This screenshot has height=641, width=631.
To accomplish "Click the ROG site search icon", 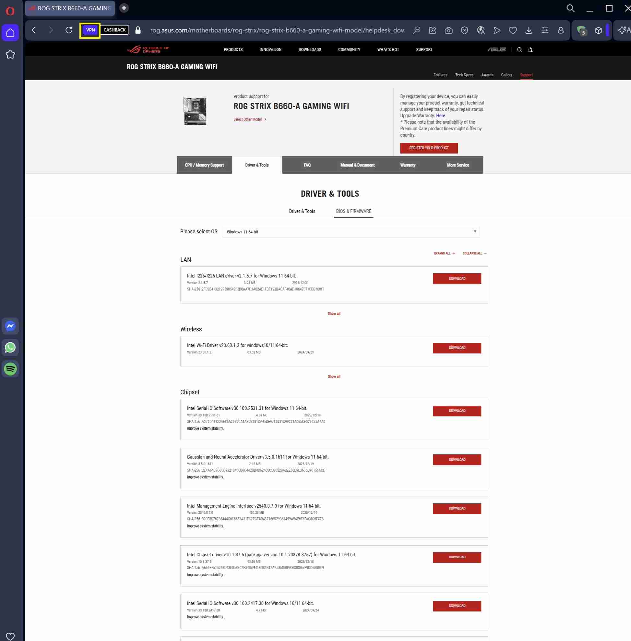I will point(519,50).
